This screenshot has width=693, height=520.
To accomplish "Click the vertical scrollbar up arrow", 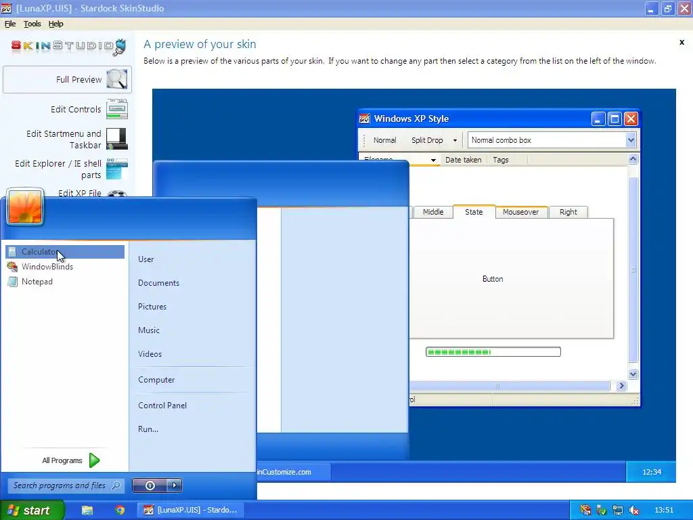I will [633, 158].
